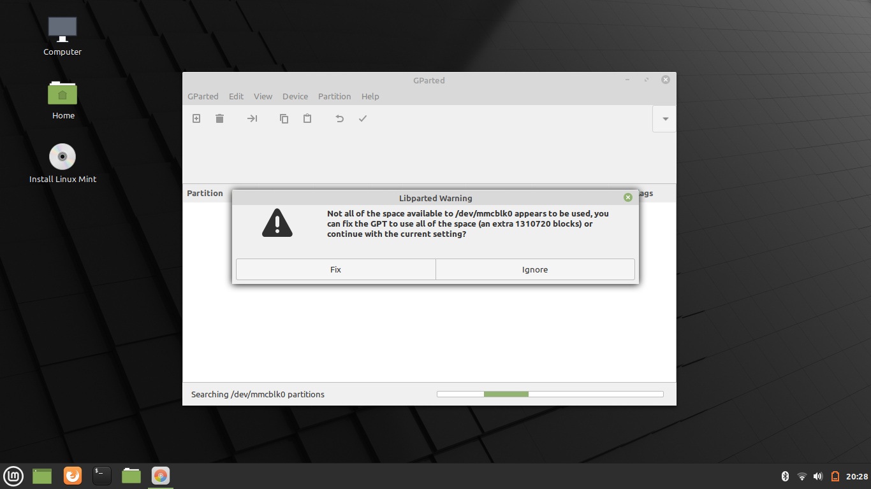This screenshot has height=489, width=871.
Task: Click the search progress bar
Action: pos(550,394)
